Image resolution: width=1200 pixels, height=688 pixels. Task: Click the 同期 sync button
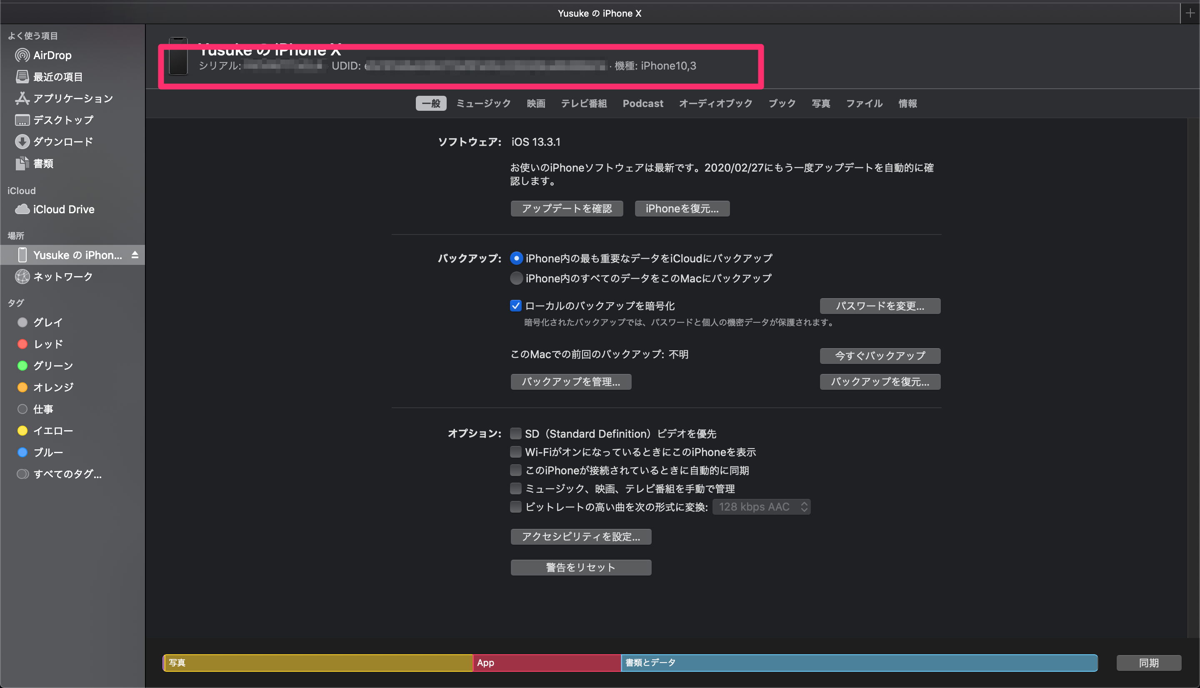[x=1148, y=663]
